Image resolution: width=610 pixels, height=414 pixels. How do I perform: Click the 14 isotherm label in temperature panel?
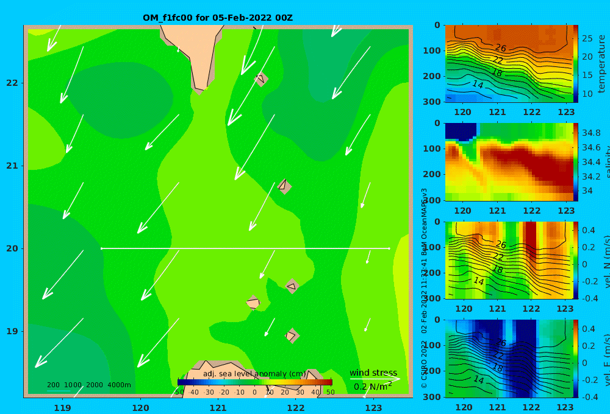point(478,84)
